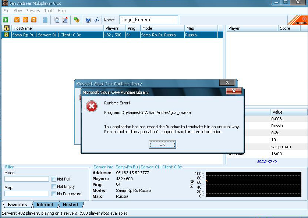
Task: Click the red error icon in dialog
Action: [x=92, y=106]
